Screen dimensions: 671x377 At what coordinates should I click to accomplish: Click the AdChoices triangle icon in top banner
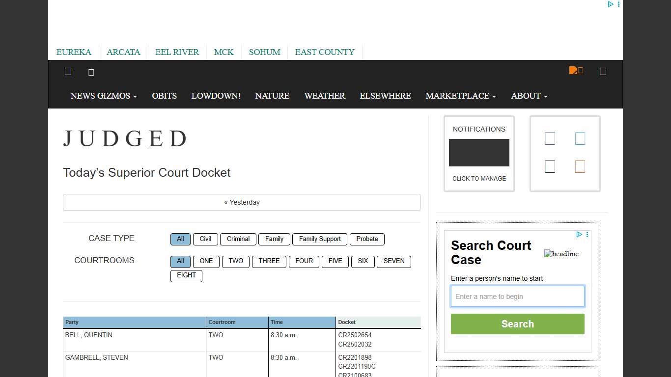[610, 4]
